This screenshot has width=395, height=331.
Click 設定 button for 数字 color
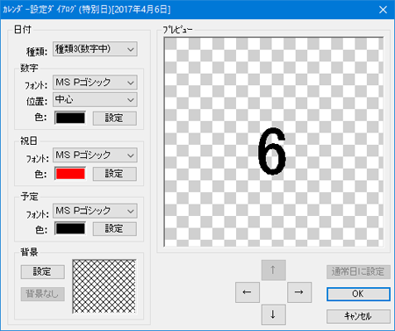[x=115, y=119]
